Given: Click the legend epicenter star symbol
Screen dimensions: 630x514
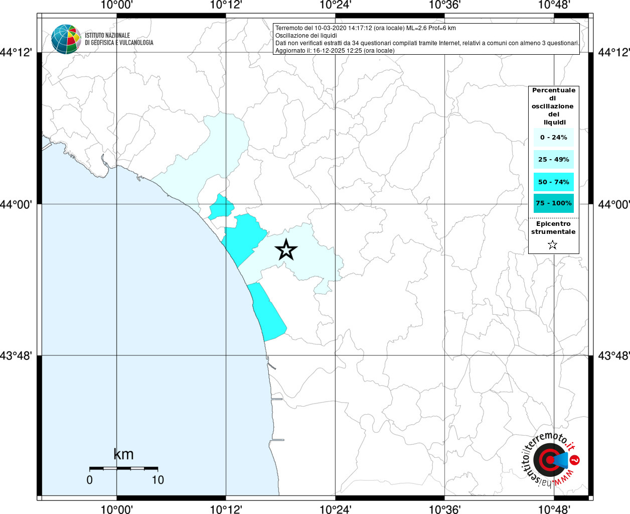Looking at the screenshot, I should pos(552,245).
